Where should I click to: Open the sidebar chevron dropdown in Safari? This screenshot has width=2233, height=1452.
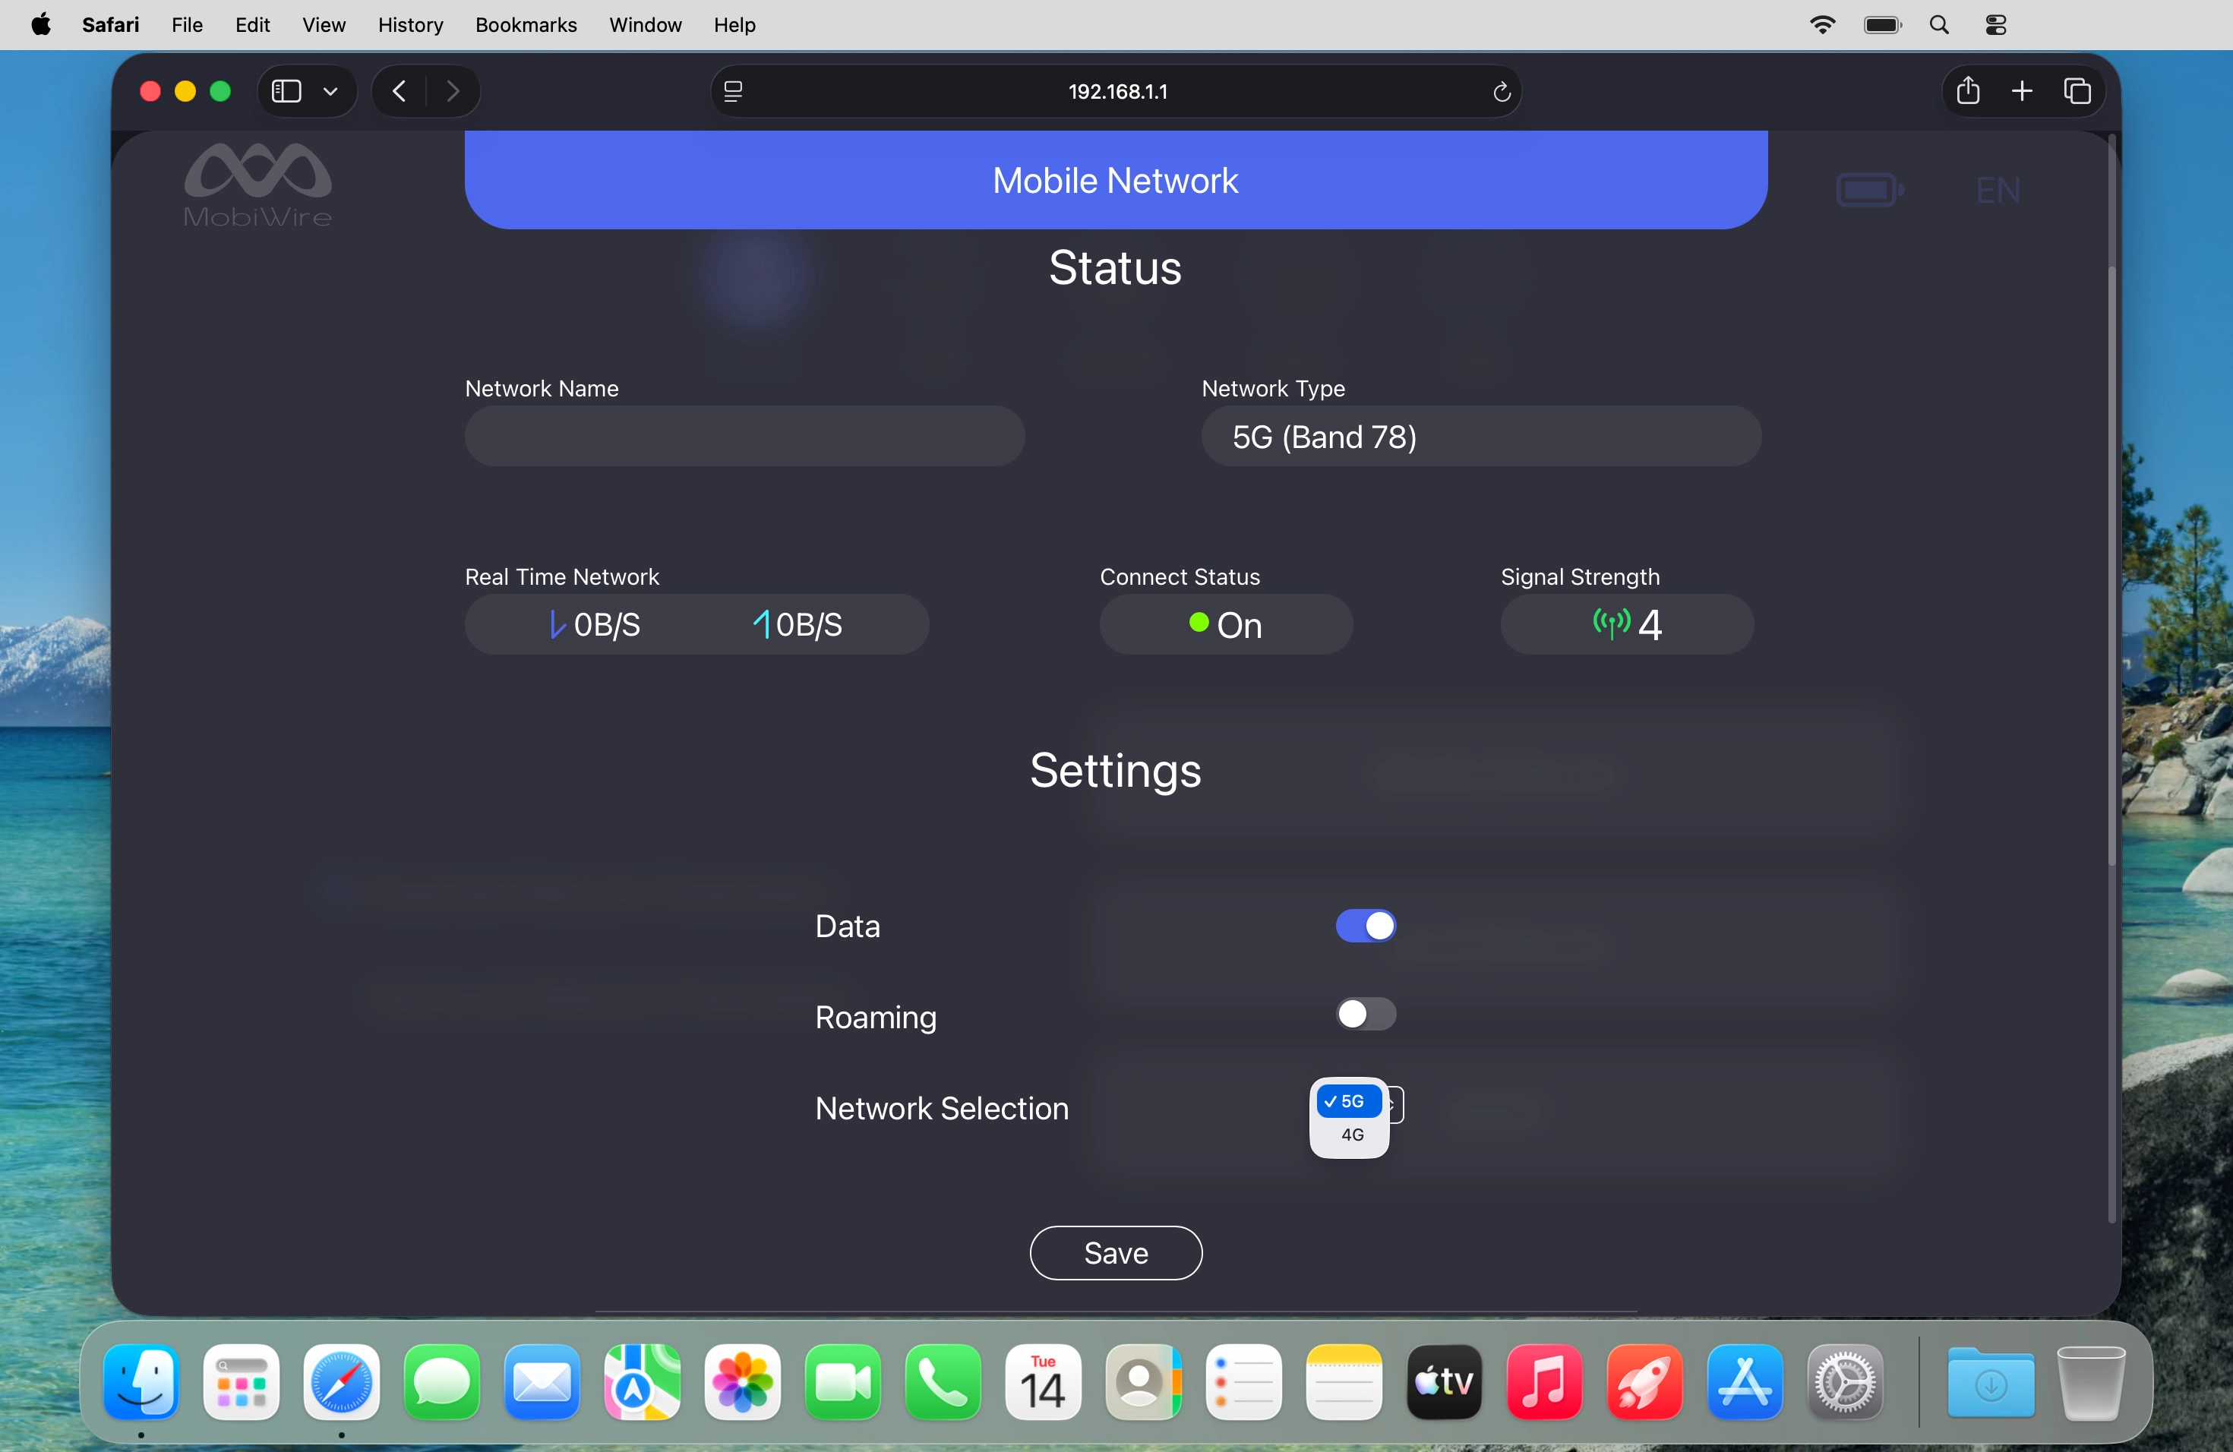(x=330, y=90)
